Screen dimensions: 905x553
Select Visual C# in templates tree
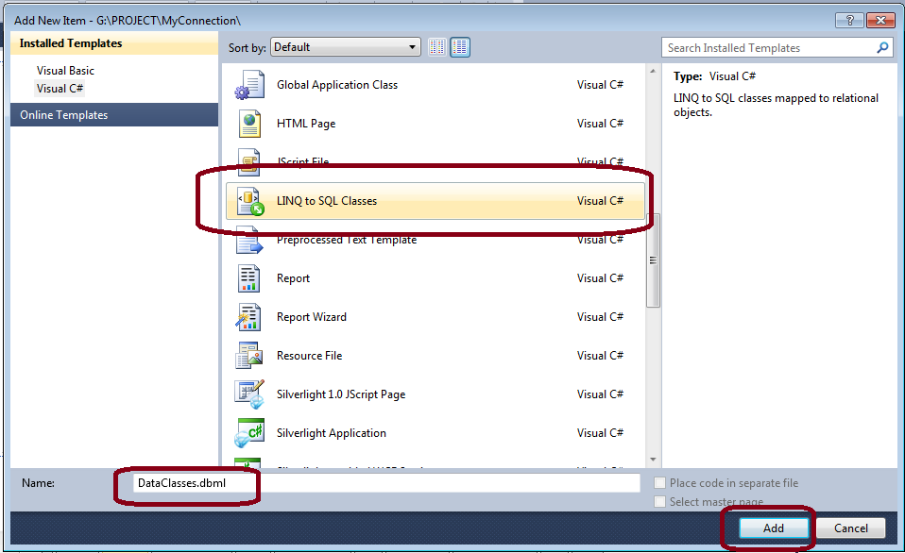[60, 89]
